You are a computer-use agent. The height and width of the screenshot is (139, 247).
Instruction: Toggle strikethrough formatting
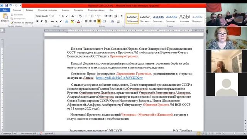tap(52, 21)
